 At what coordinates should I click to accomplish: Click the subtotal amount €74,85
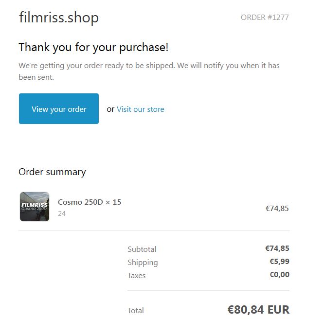click(x=277, y=248)
